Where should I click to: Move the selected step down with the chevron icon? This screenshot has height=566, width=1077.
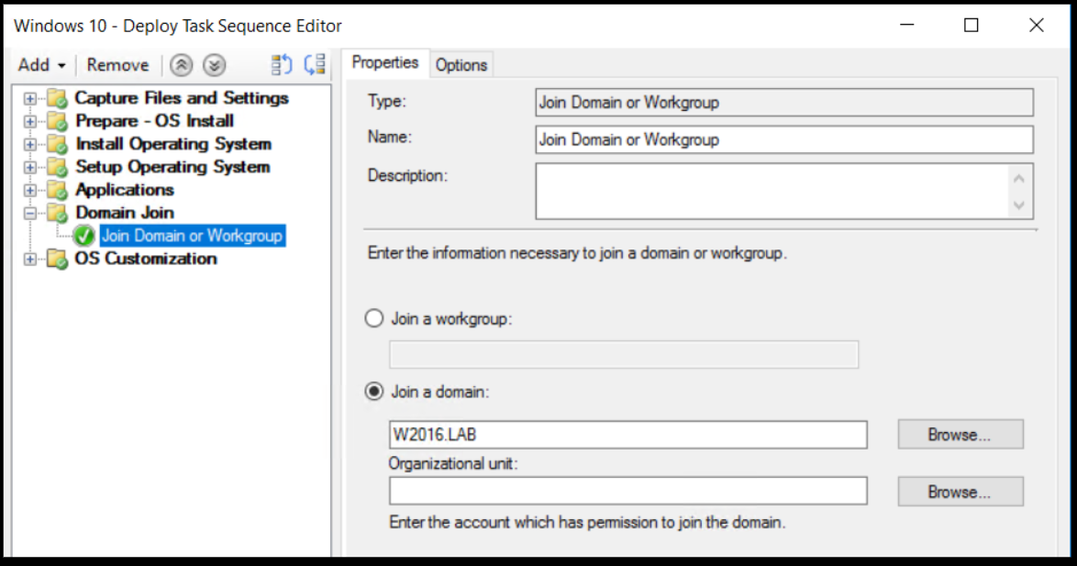coord(213,64)
